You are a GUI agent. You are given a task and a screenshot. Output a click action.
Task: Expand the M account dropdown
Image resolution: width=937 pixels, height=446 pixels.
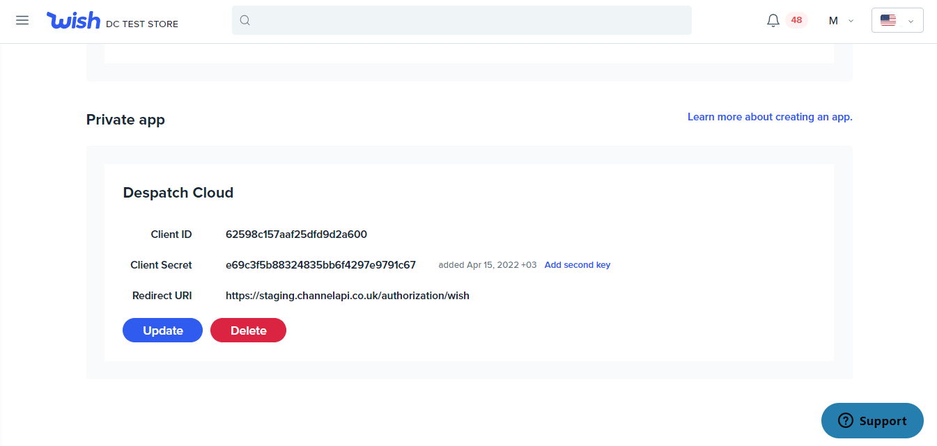coord(841,21)
